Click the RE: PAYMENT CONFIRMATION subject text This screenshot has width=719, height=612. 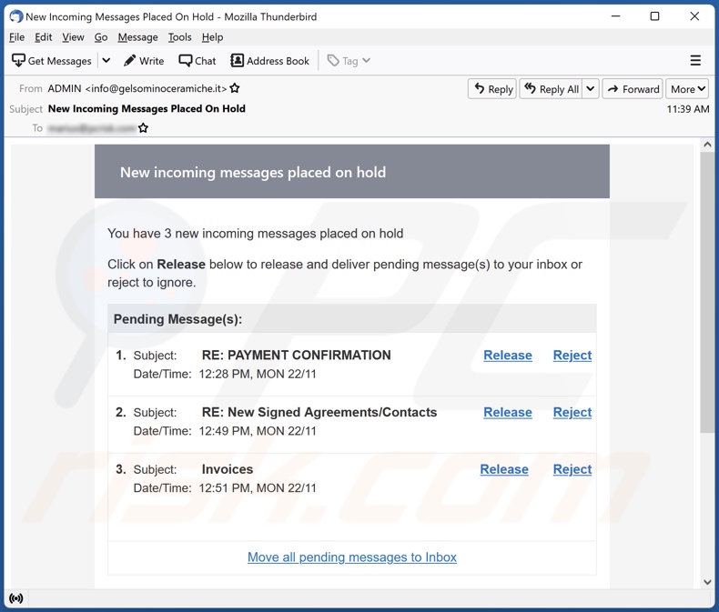click(297, 355)
